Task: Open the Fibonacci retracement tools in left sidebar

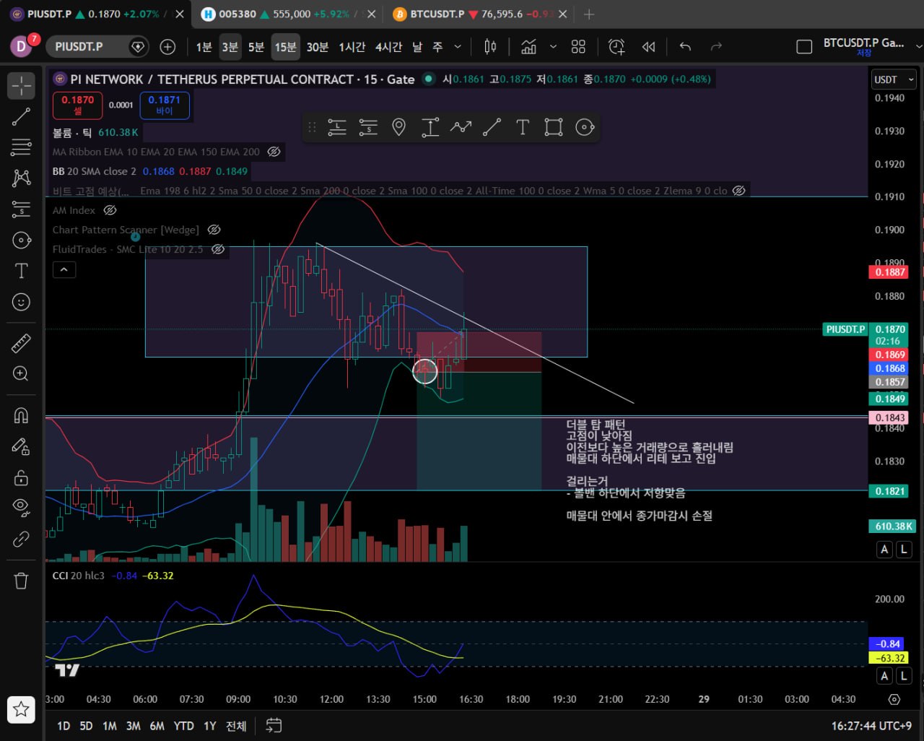Action: point(21,147)
